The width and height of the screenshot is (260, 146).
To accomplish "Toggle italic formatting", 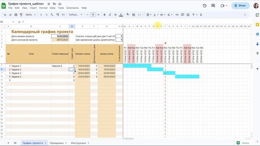I will [110, 15].
